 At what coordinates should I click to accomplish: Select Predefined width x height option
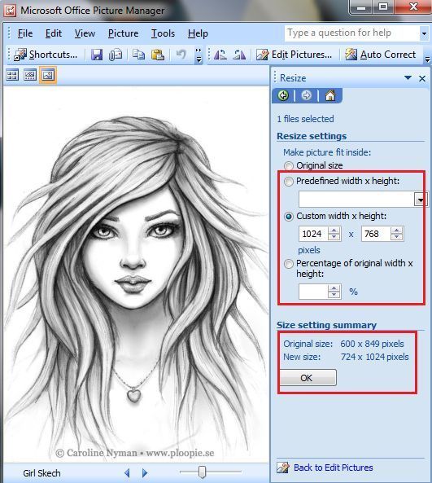click(x=288, y=182)
